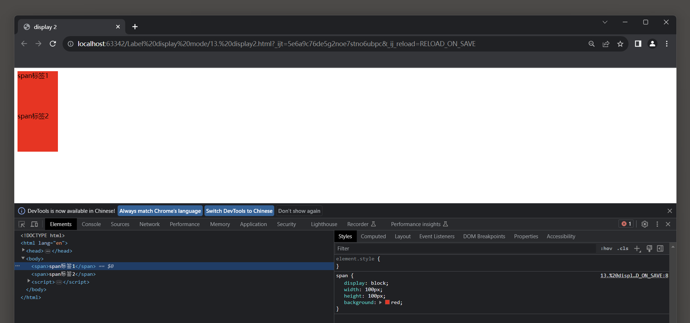
Task: Select the Styles sub-tab
Action: pyautogui.click(x=345, y=236)
